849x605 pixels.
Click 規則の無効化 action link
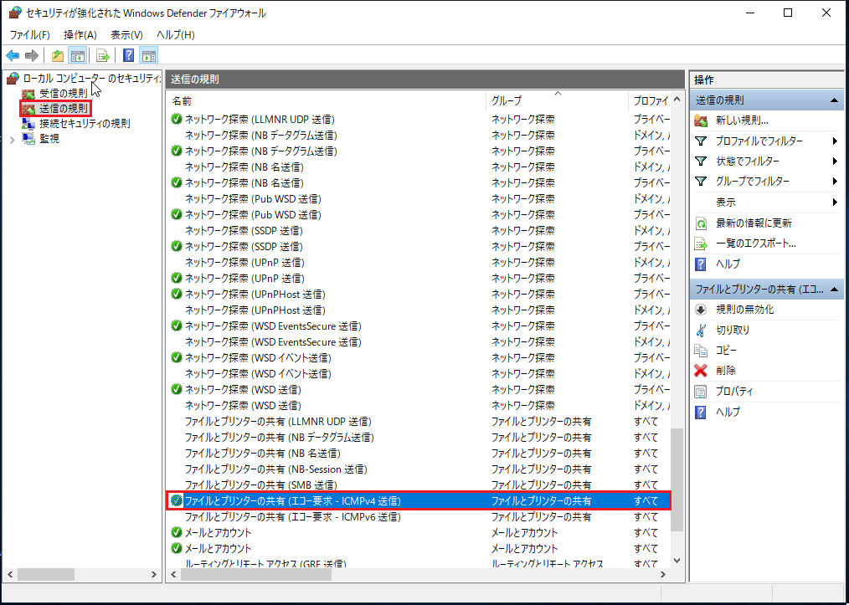744,310
